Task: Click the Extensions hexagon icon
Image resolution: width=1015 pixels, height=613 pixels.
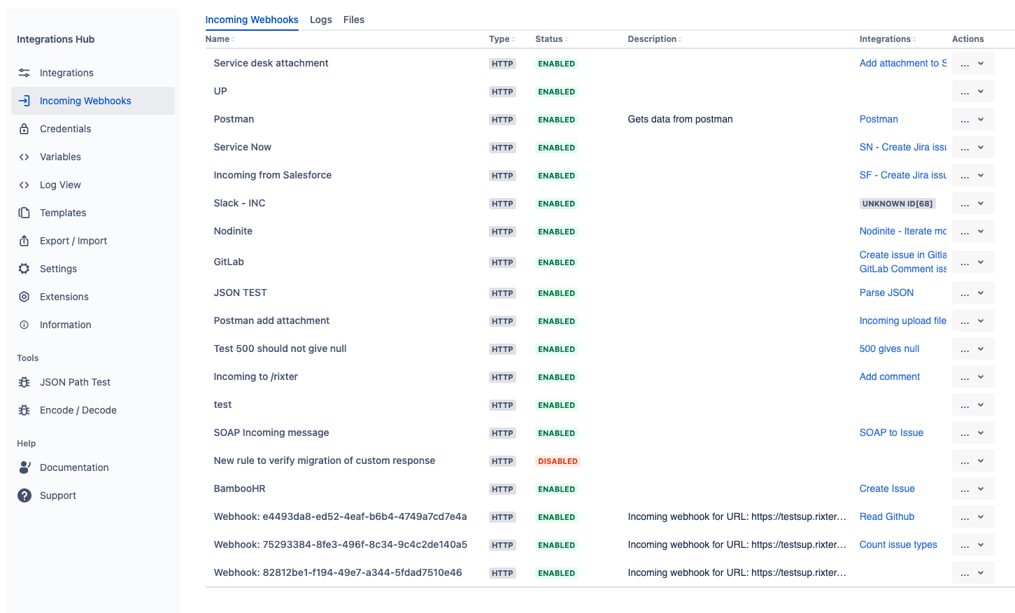Action: (x=24, y=297)
